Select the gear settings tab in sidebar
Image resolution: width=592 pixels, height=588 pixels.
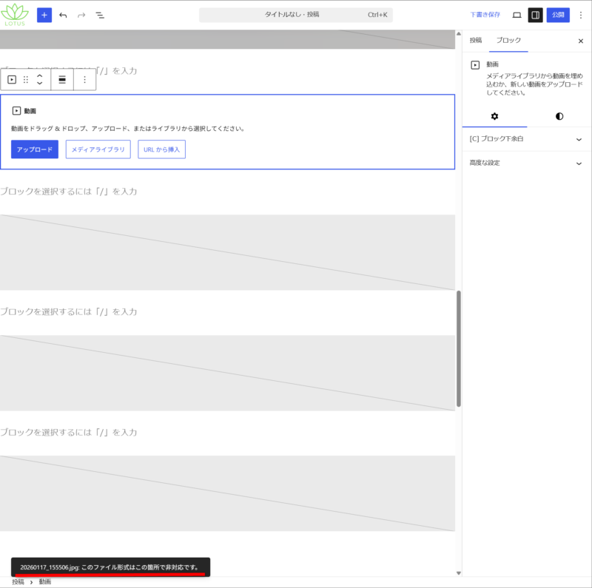coord(494,116)
